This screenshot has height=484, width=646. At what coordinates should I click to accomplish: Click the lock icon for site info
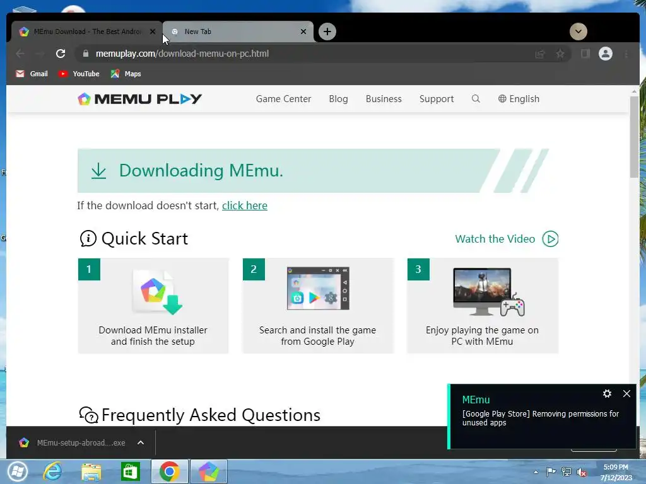[86, 54]
